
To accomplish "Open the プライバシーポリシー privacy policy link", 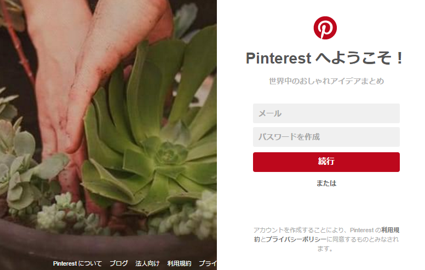I will (296, 239).
